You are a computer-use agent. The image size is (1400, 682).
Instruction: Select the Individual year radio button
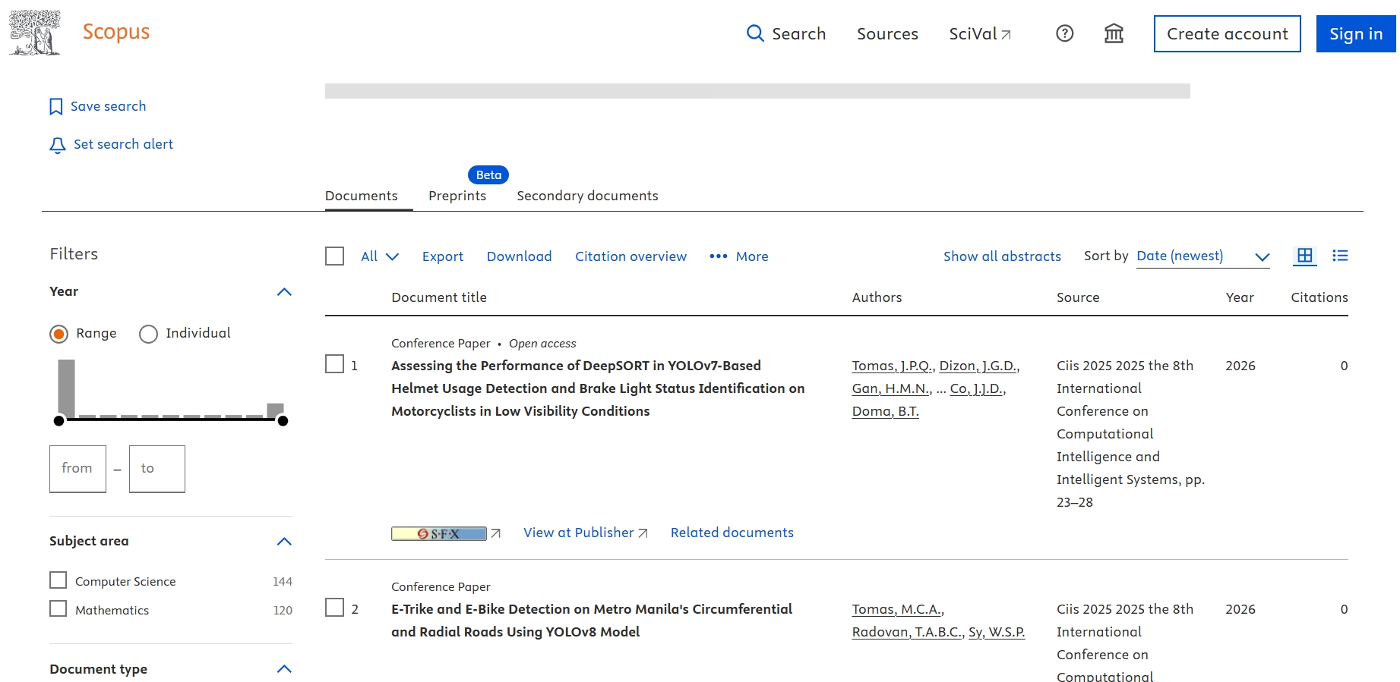[x=148, y=334]
